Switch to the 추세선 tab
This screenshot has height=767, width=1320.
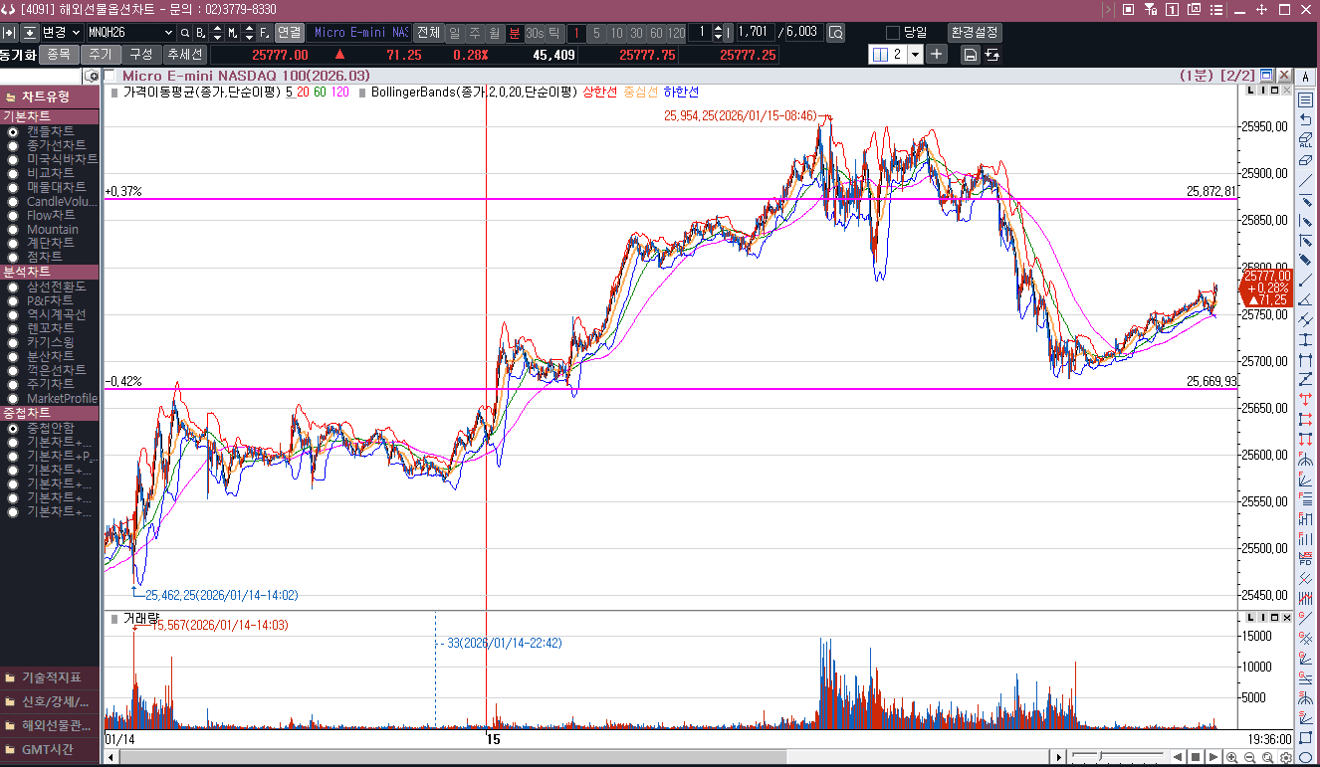185,55
